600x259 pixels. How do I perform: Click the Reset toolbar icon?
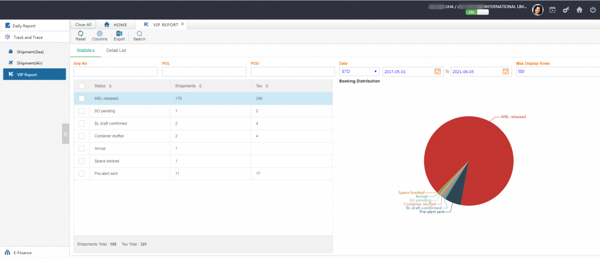point(80,34)
